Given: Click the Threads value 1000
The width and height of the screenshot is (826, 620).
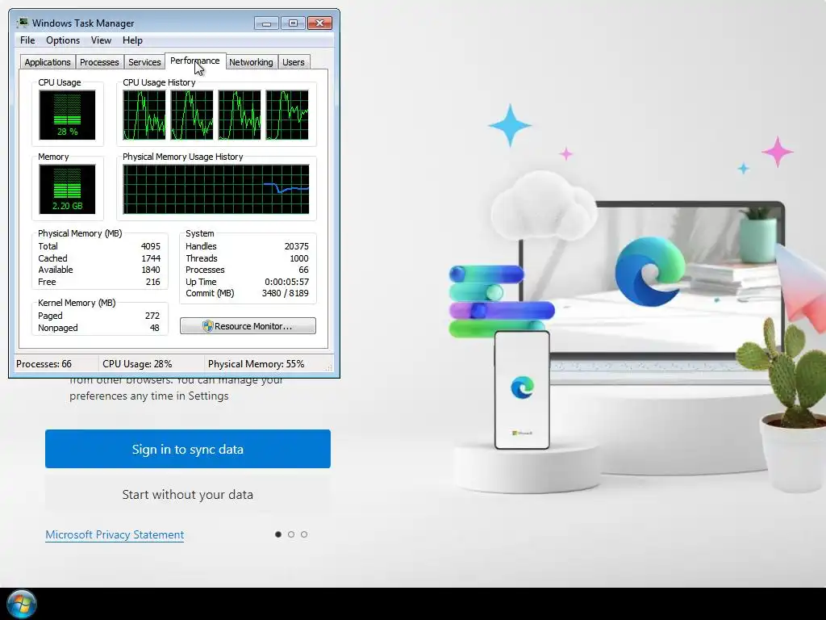Looking at the screenshot, I should tap(299, 258).
